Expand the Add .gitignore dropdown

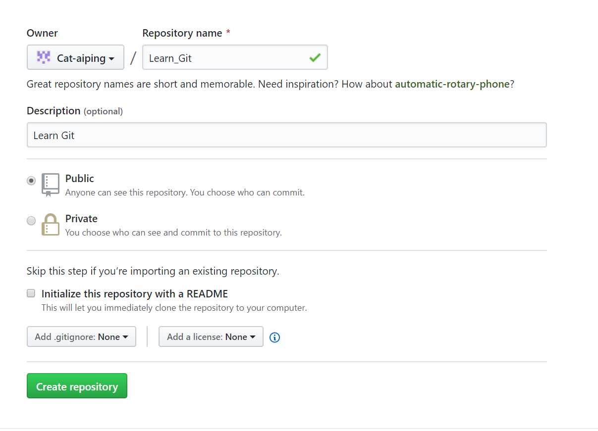tap(81, 336)
